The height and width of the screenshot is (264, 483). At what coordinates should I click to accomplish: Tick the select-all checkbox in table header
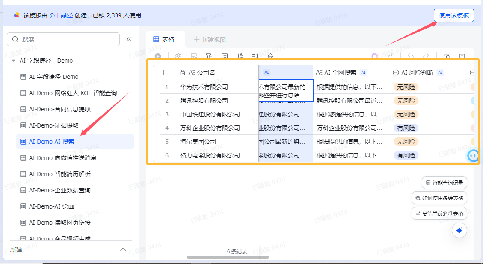(166, 73)
